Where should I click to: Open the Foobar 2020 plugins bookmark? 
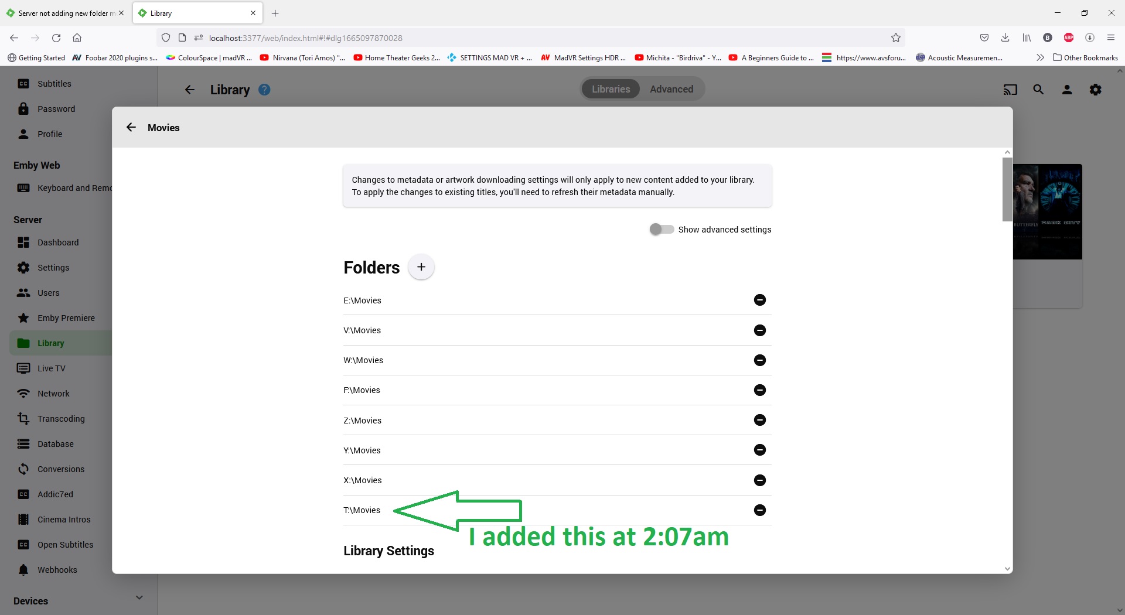115,57
